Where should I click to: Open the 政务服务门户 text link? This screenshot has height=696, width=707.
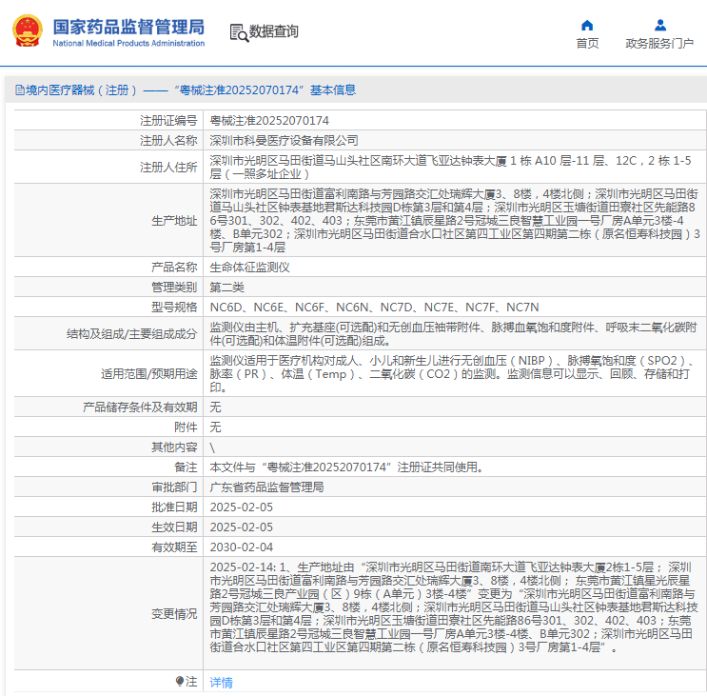(659, 43)
